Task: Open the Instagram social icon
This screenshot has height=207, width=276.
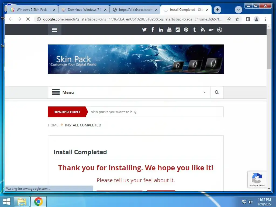Action: click(x=178, y=30)
